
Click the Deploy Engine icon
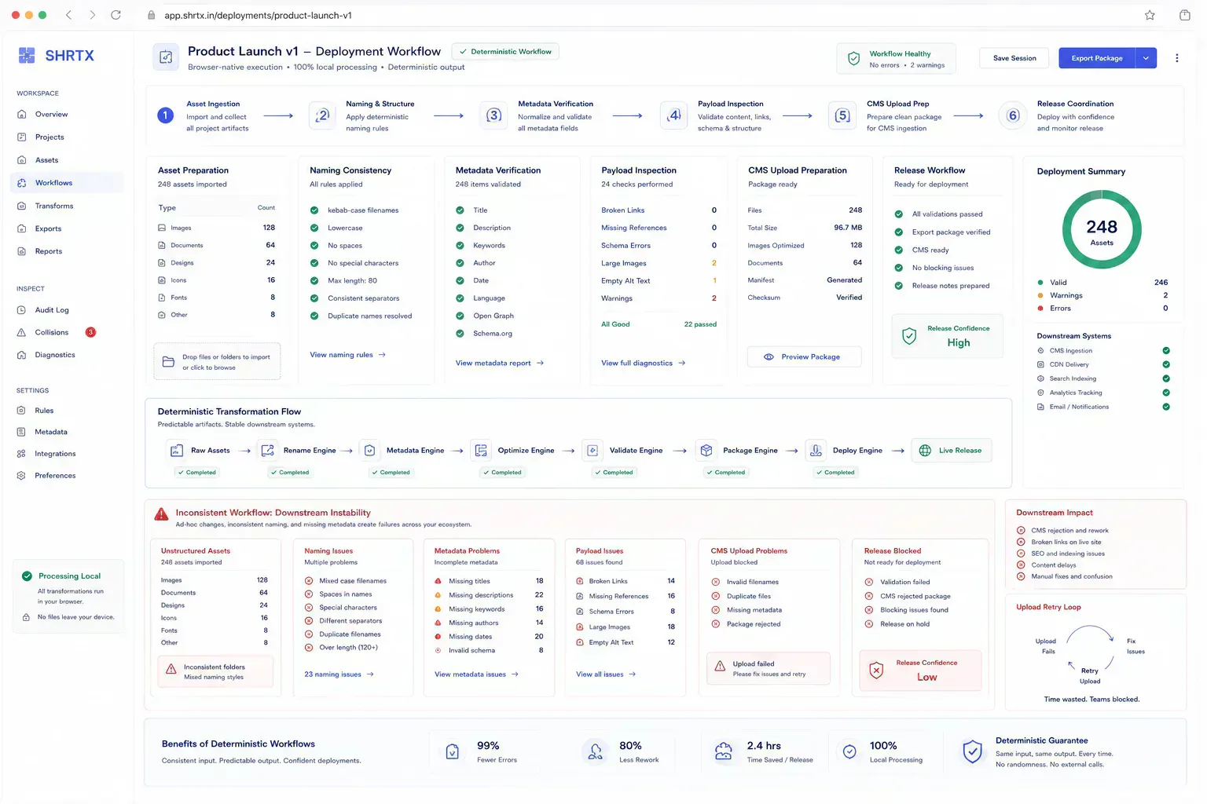click(x=816, y=451)
